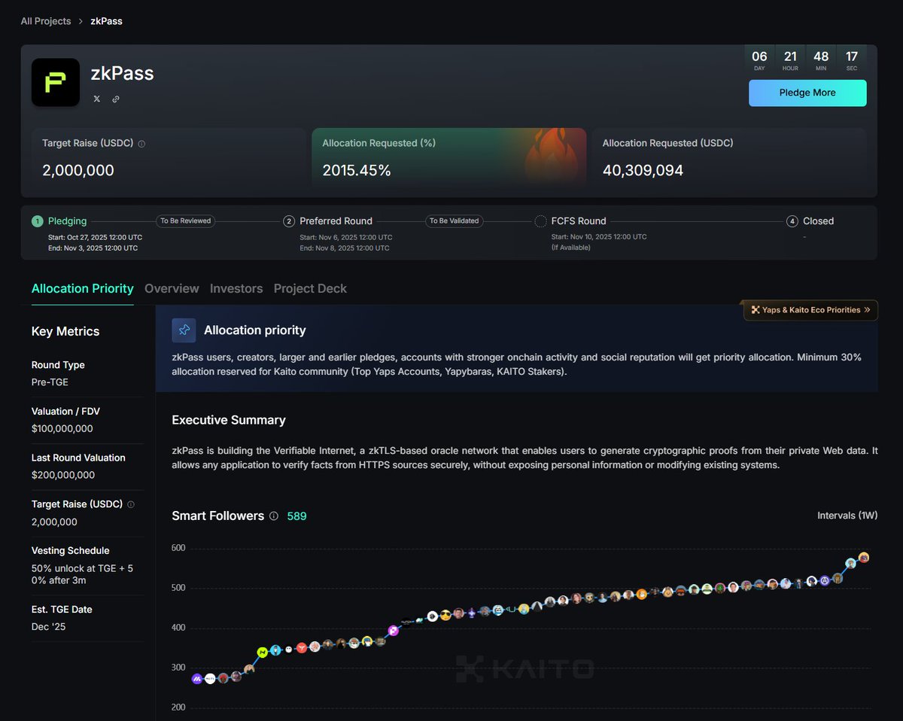Open the Investors tab

(x=236, y=288)
